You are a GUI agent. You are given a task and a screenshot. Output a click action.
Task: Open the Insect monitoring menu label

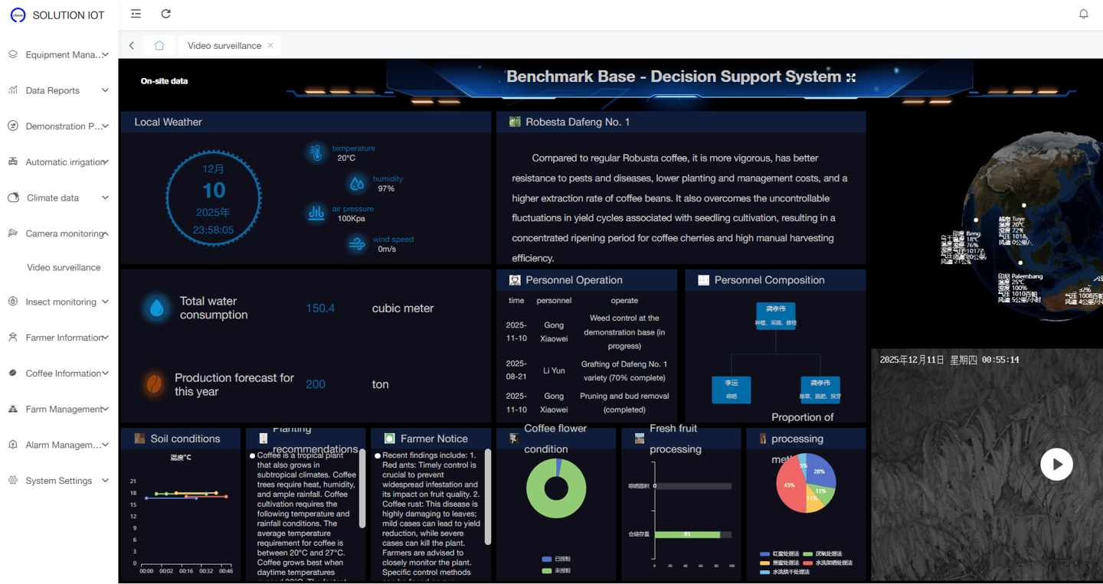[x=61, y=302]
